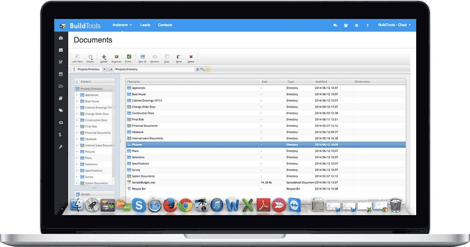Image resolution: width=470 pixels, height=247 pixels.
Task: Open the dashboard gauge sidebar icon
Action: [x=61, y=38]
